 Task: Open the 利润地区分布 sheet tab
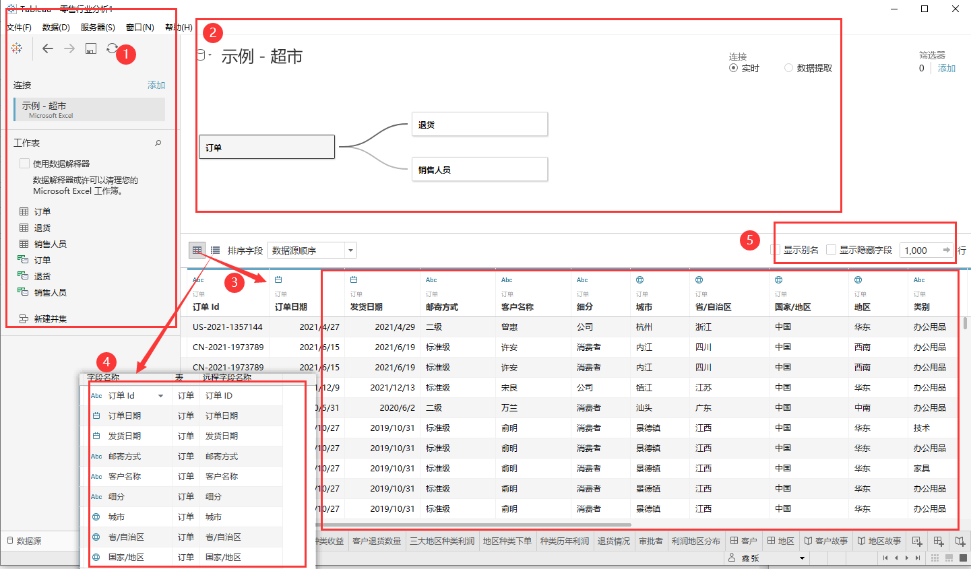[x=696, y=541]
